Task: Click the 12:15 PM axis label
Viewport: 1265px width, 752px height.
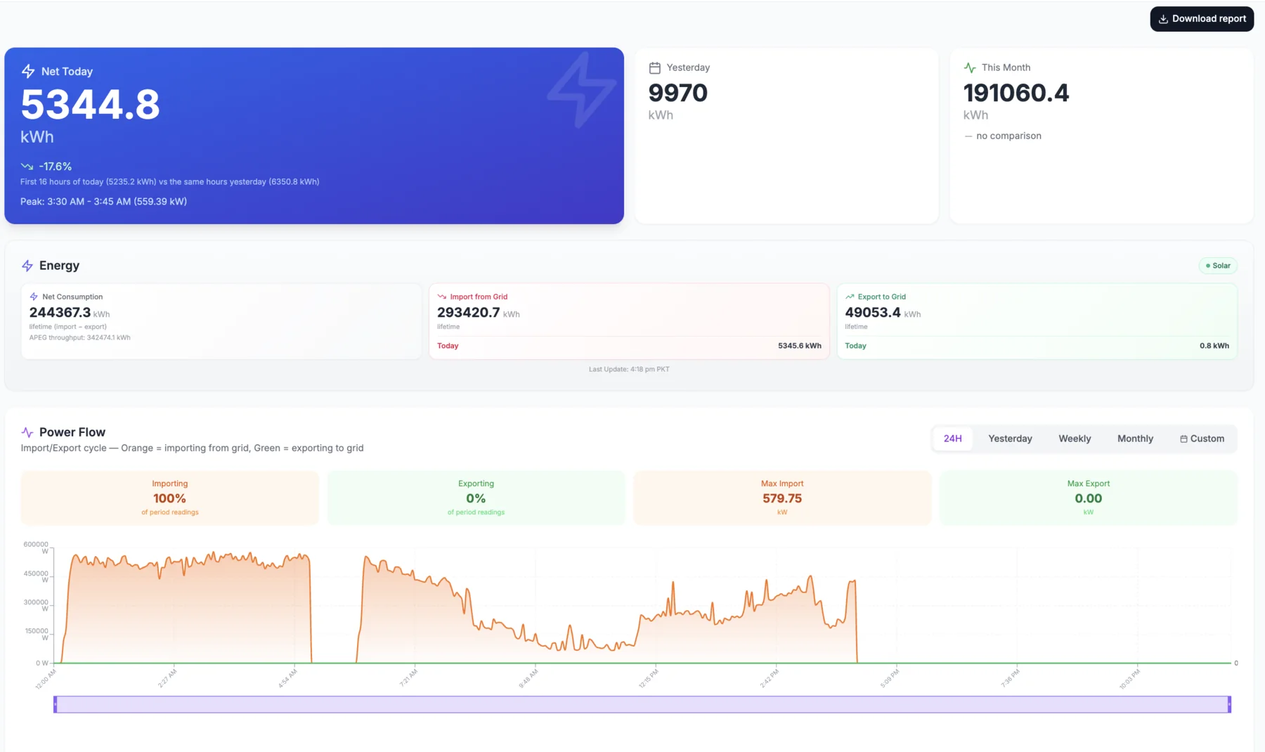Action: (x=649, y=679)
